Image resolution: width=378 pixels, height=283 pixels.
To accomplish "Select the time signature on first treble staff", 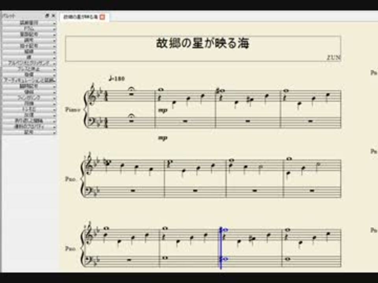I will (106, 96).
